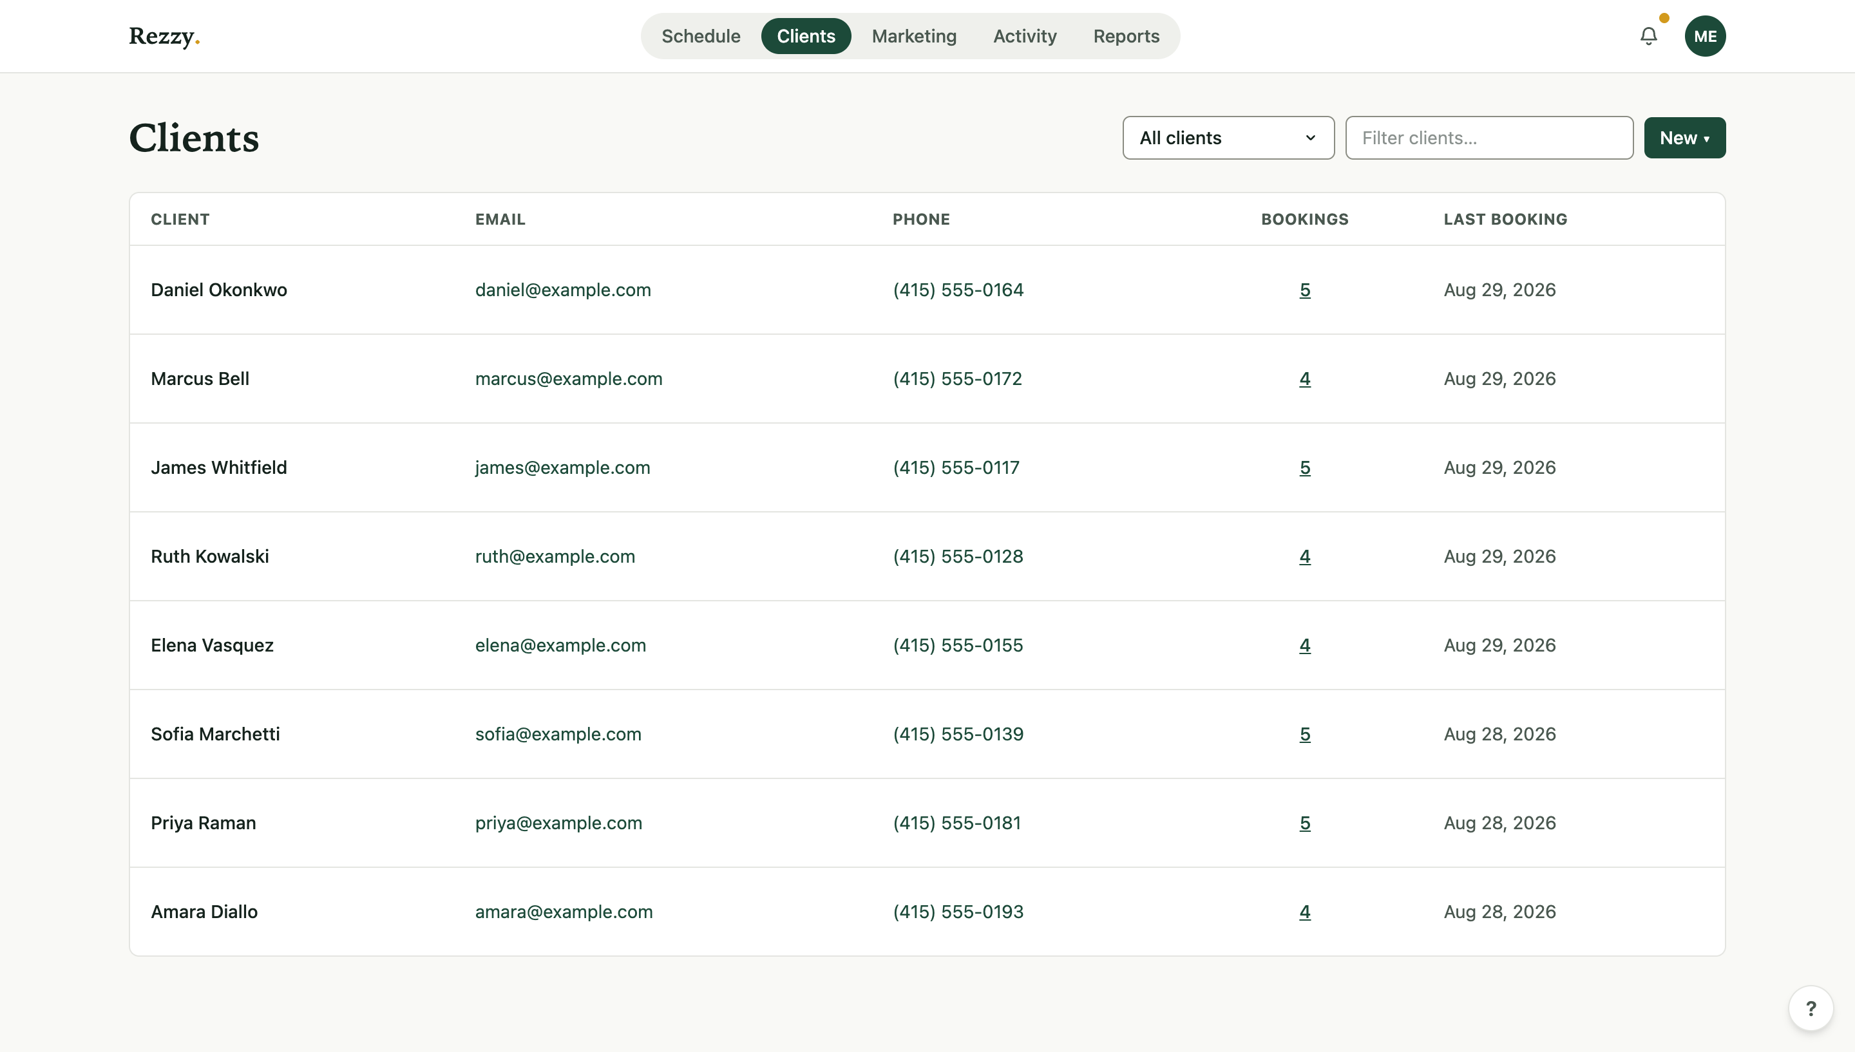Sort by the BOOKINGS column header
The image size is (1855, 1052).
1304,219
